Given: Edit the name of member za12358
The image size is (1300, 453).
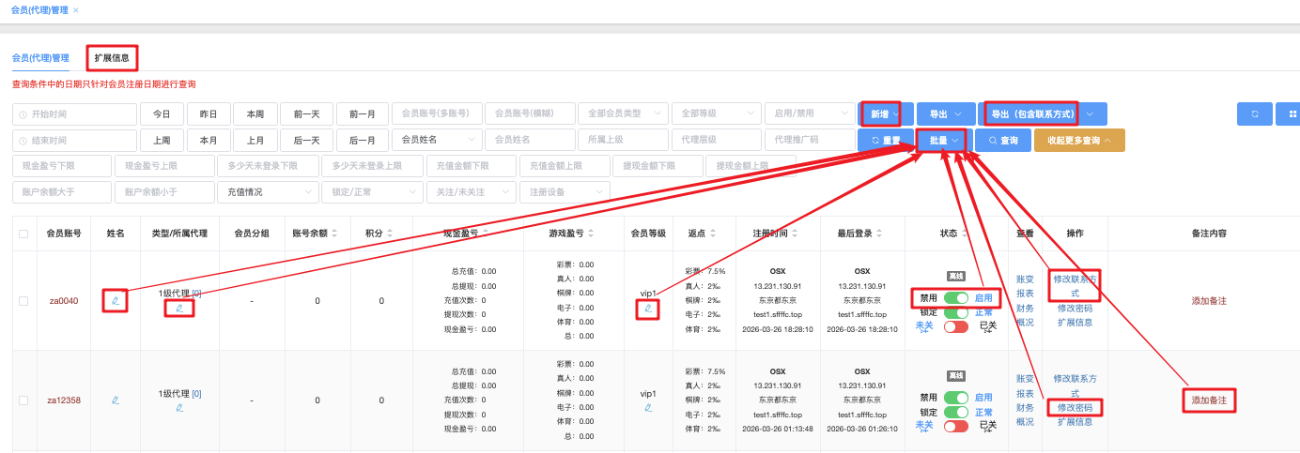Looking at the screenshot, I should (x=115, y=400).
